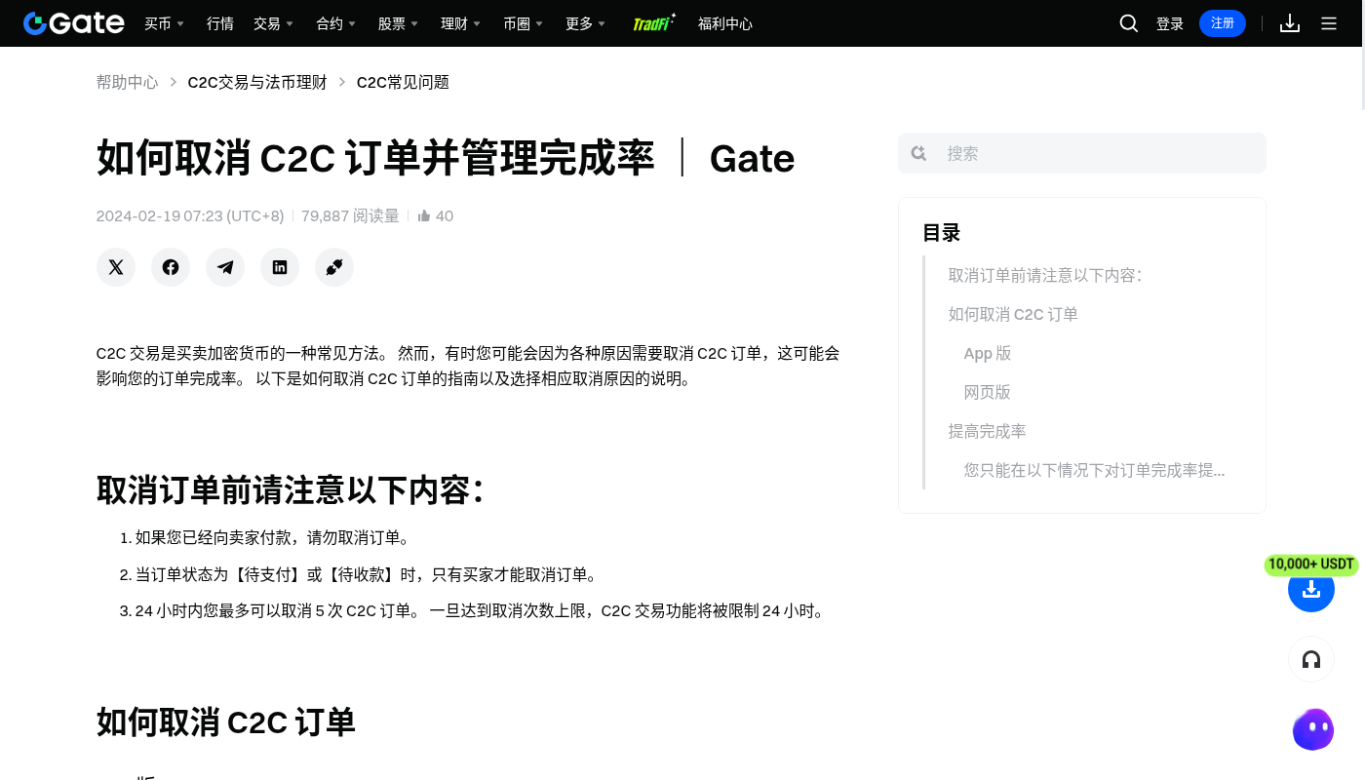Open the 福利中心 navigation item
The height and width of the screenshot is (780, 1365).
(725, 23)
